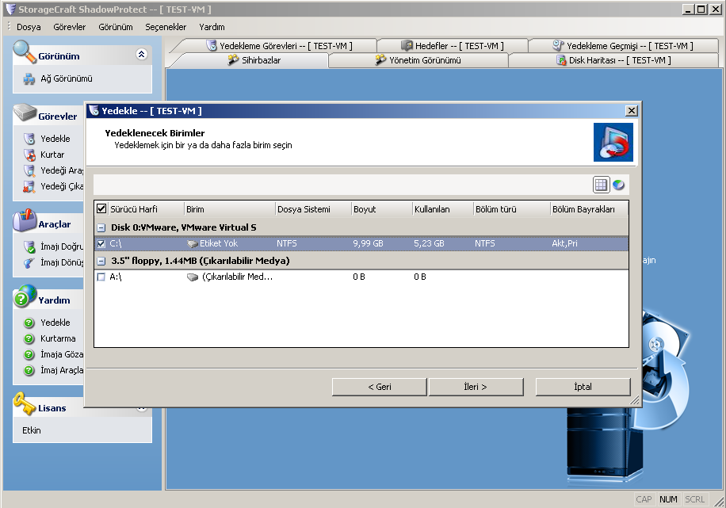The height and width of the screenshot is (508, 726).
Task: Switch to disk map chart view
Action: pos(618,185)
